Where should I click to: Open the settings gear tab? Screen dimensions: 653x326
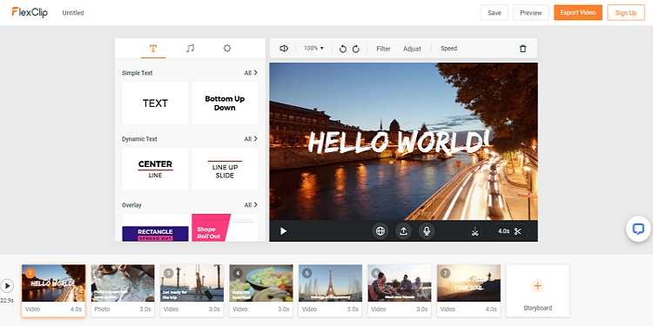(227, 48)
